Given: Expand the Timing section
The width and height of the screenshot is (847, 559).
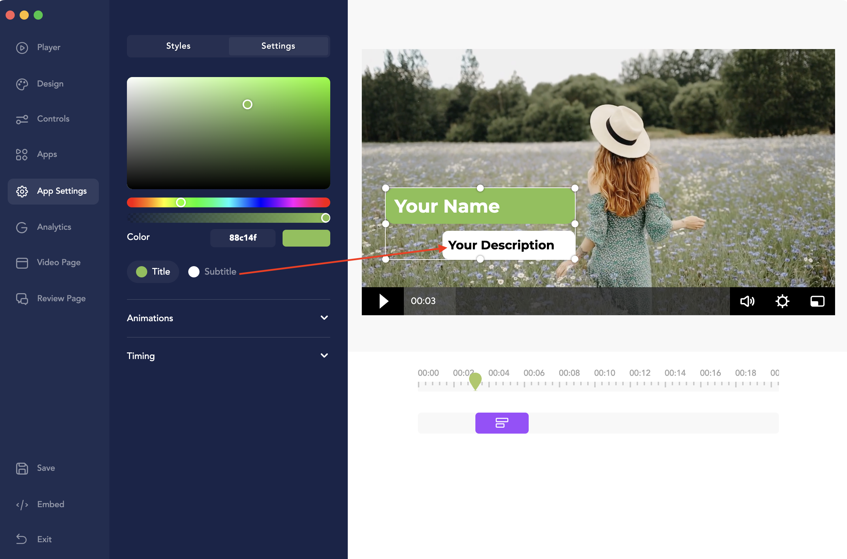Looking at the screenshot, I should pyautogui.click(x=228, y=356).
